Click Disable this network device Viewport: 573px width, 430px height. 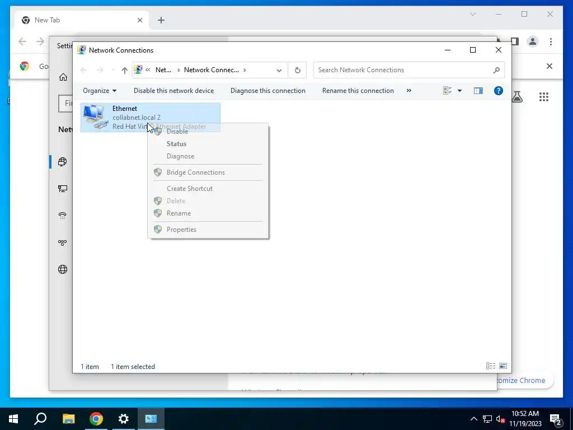click(x=173, y=91)
